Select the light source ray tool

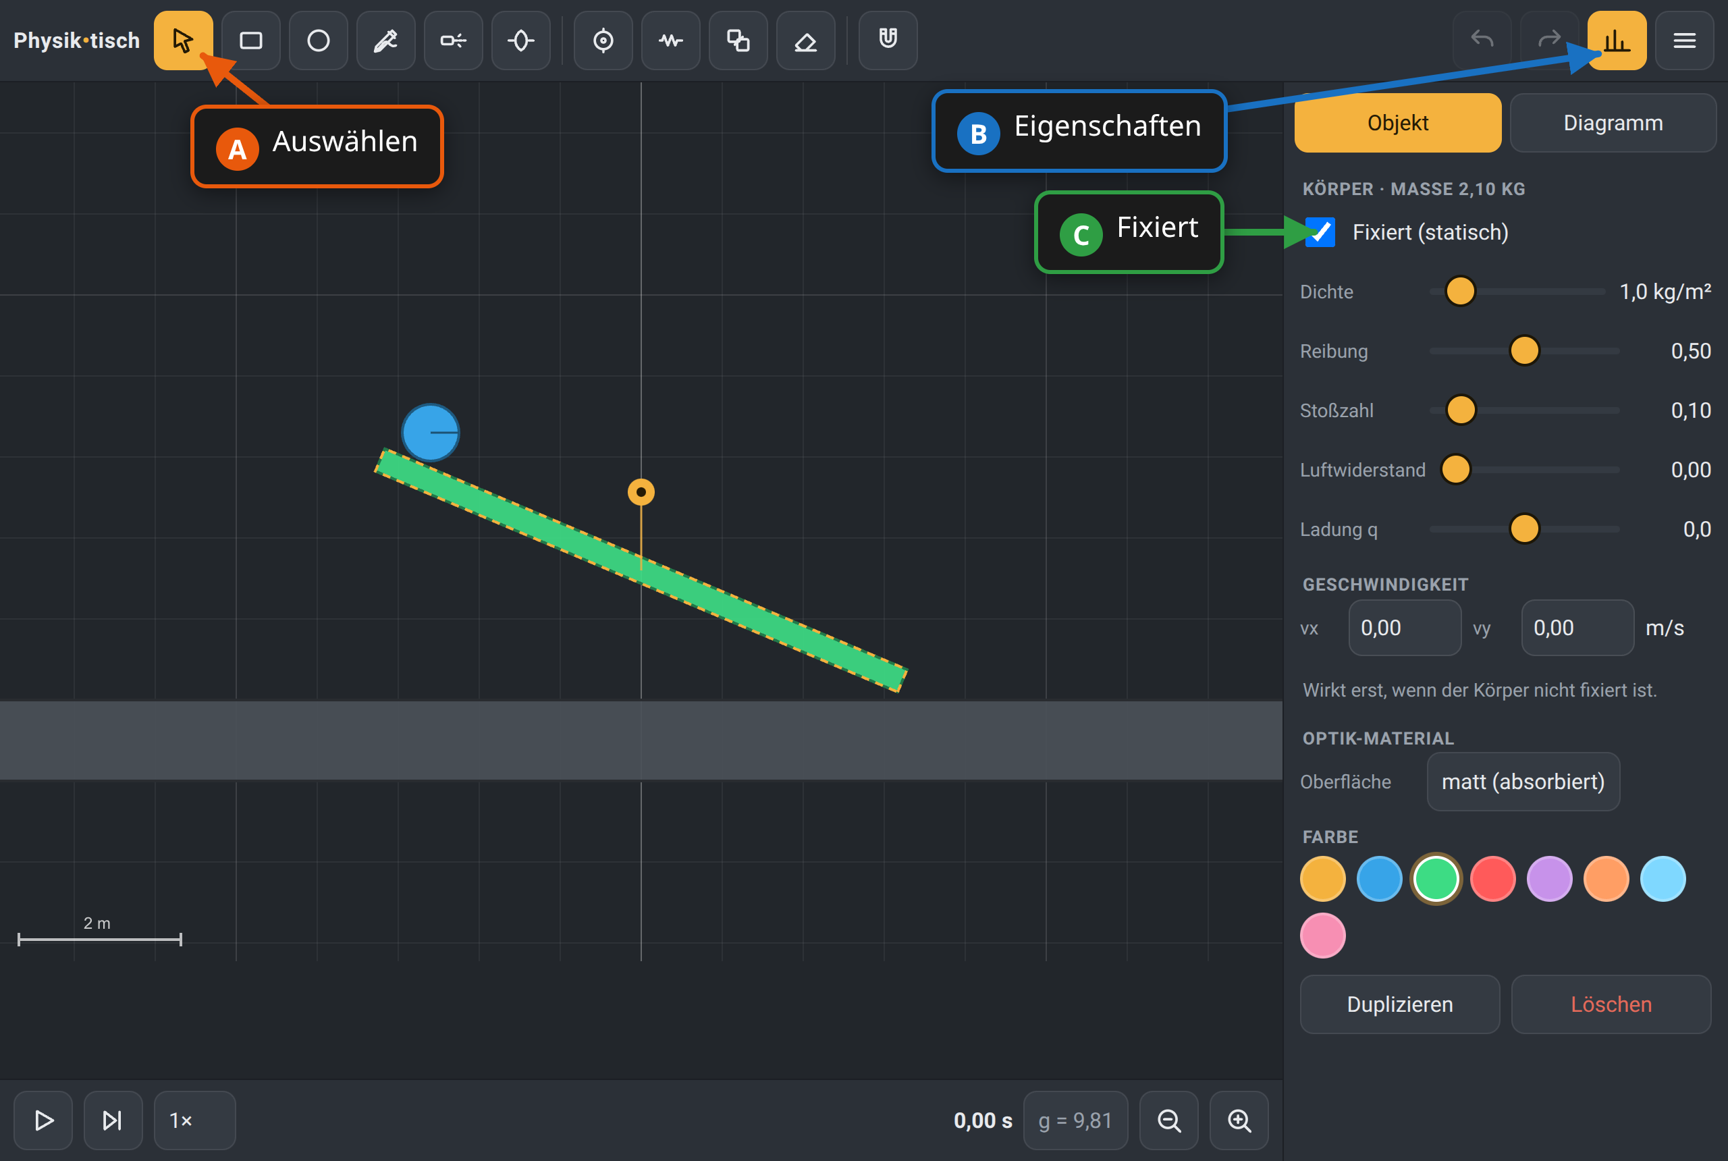(x=453, y=40)
